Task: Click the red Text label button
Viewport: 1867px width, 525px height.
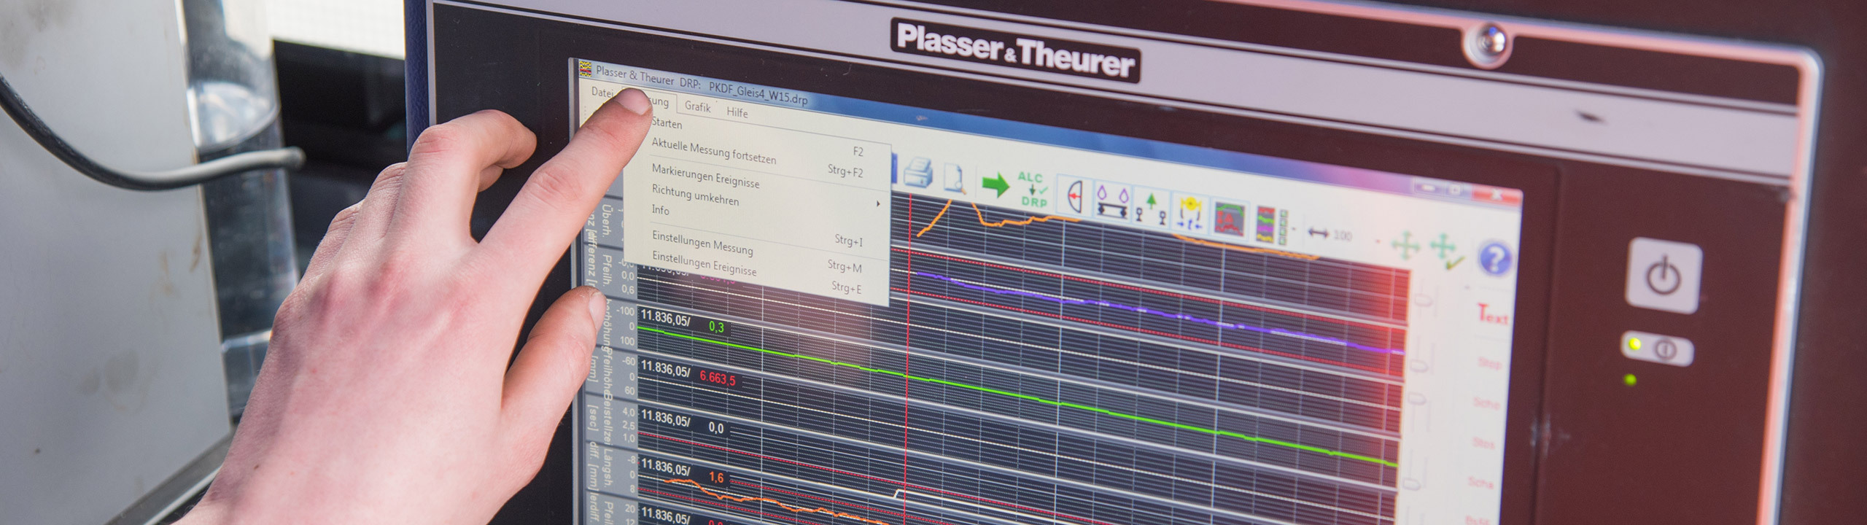Action: point(1492,316)
